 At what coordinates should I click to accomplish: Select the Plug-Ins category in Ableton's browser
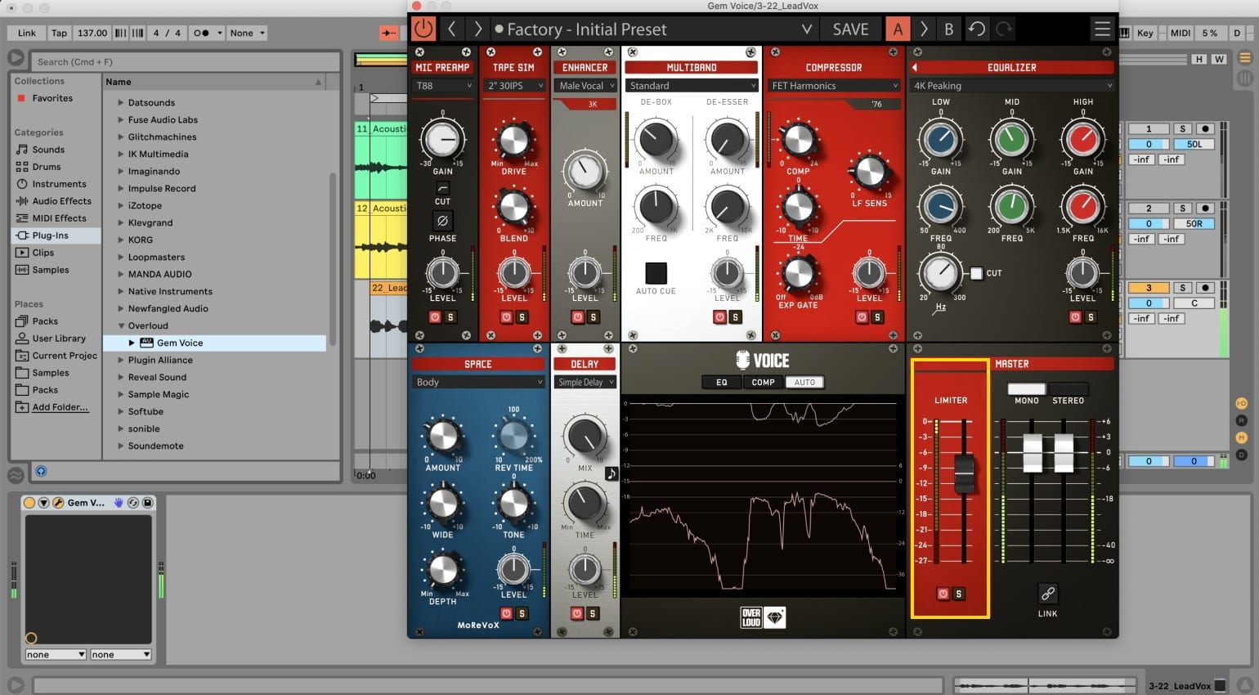(x=56, y=235)
